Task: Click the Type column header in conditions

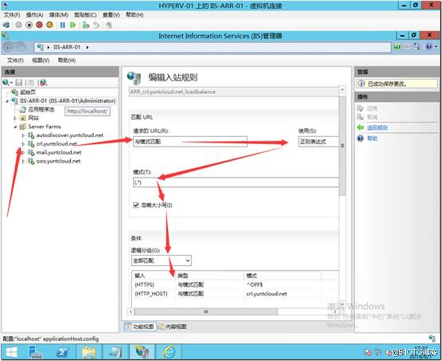Action: 210,276
